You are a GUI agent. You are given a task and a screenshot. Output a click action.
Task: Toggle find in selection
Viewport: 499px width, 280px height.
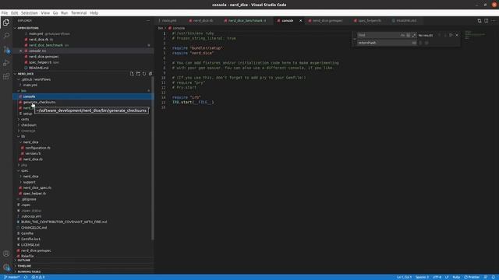pos(451,35)
